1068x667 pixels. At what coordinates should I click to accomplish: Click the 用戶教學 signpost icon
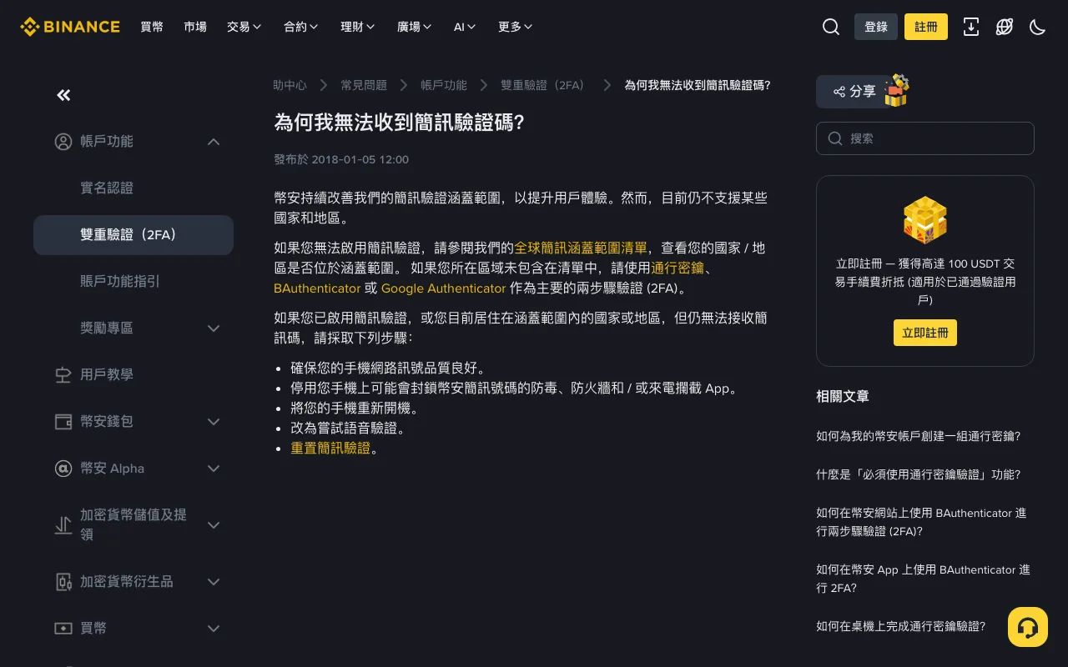pos(63,375)
